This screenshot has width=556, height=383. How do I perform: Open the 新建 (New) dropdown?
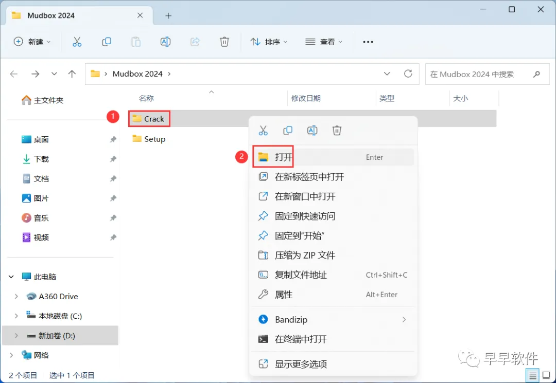[x=32, y=42]
